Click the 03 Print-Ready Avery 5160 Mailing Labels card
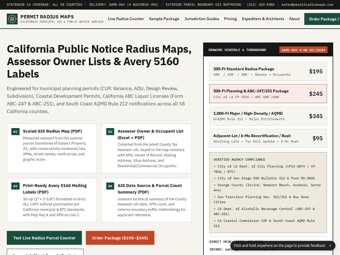The height and width of the screenshot is (255, 340). click(52, 200)
